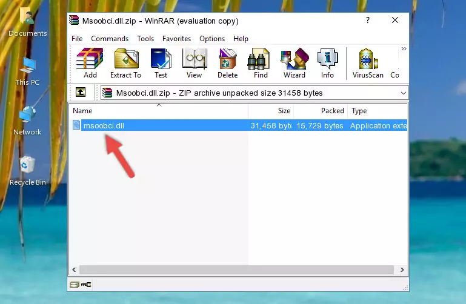
Task: Click the question mark help button
Action: (368, 20)
